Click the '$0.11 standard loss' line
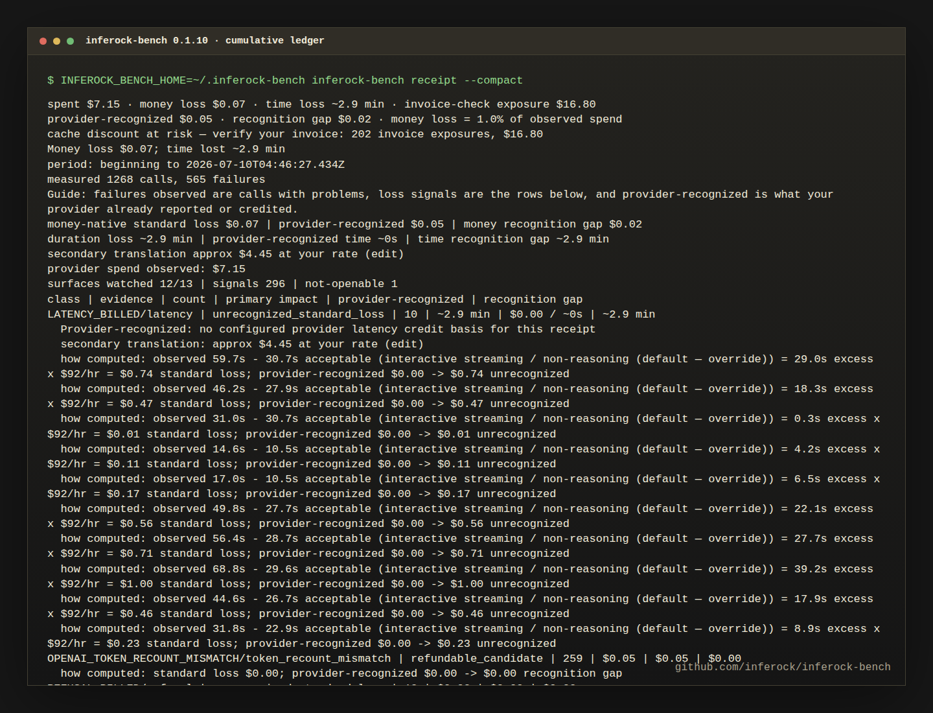Viewport: 933px width, 713px height. point(301,464)
